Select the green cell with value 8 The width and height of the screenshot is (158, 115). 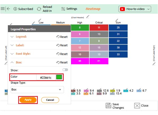click(80, 28)
